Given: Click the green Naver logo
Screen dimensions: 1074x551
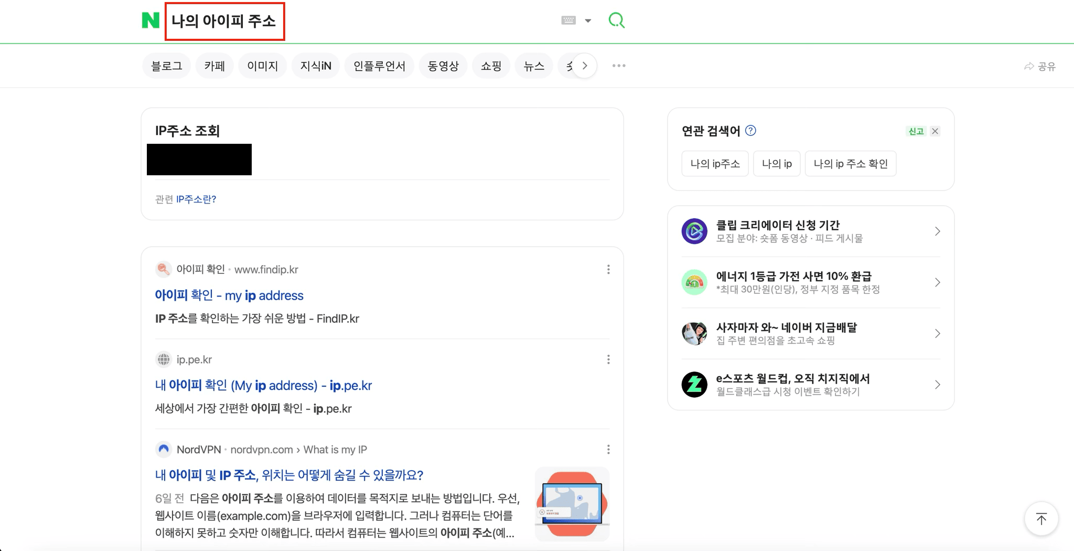Looking at the screenshot, I should point(151,21).
